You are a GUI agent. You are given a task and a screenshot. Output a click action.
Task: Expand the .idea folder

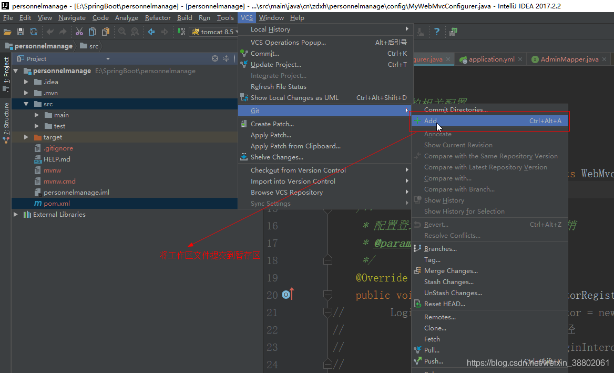click(x=26, y=82)
